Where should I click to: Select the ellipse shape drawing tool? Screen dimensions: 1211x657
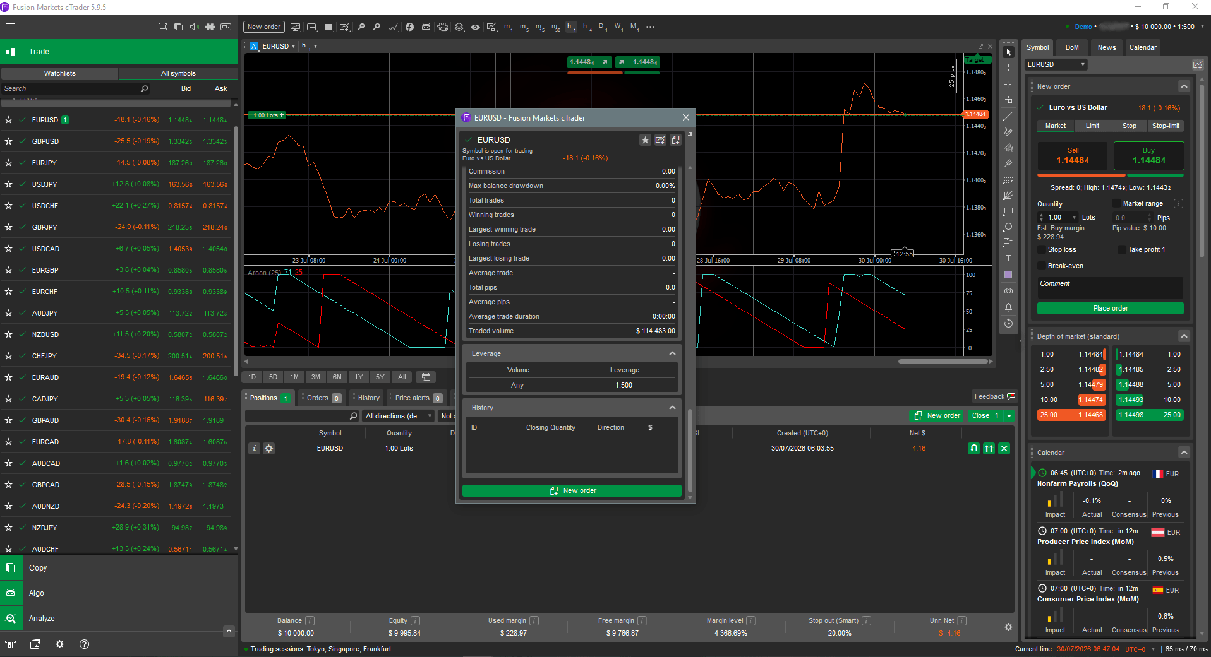pyautogui.click(x=1008, y=227)
